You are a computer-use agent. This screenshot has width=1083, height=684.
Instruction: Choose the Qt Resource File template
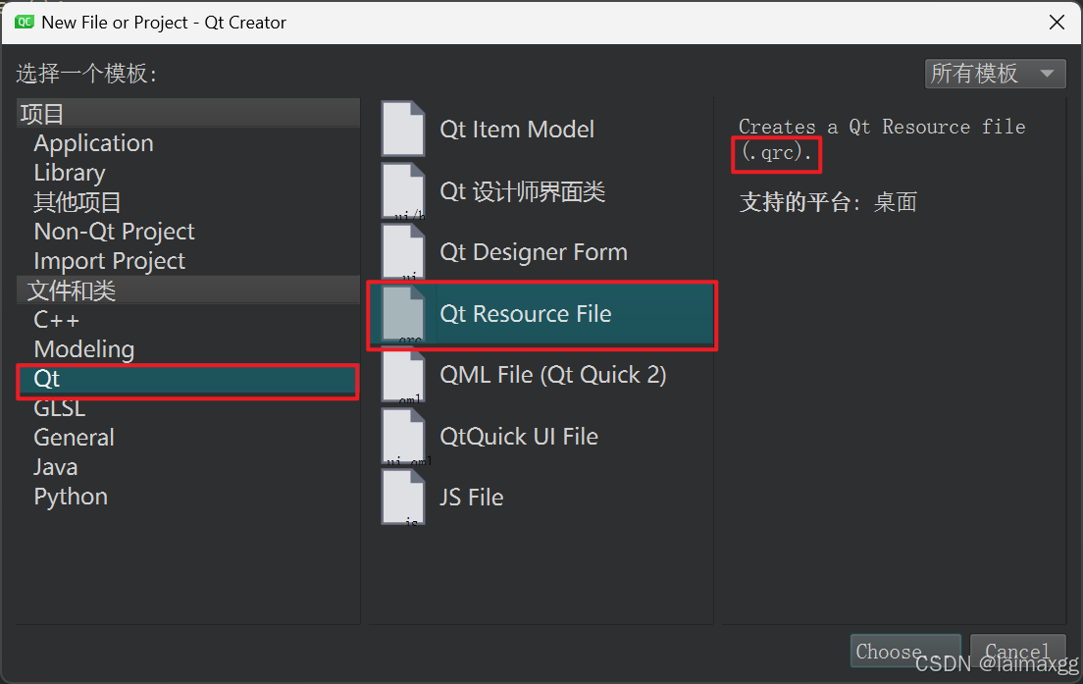[541, 314]
